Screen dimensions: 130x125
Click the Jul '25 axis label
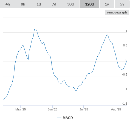tap(84, 109)
